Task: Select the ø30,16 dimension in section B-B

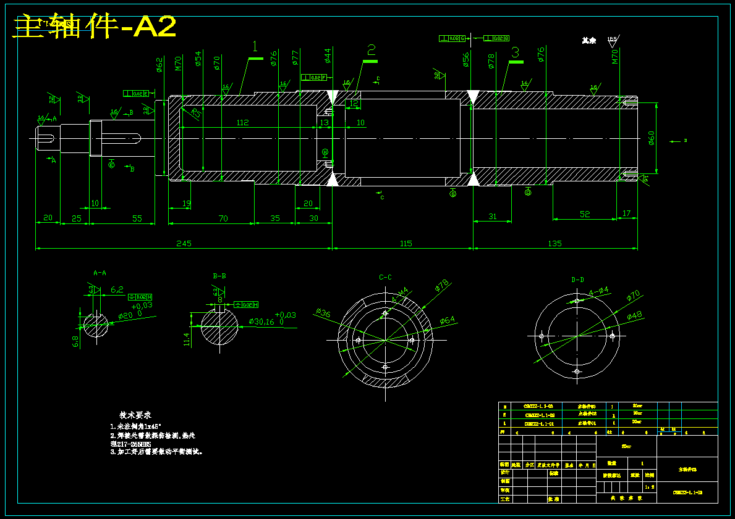Action: coord(261,322)
